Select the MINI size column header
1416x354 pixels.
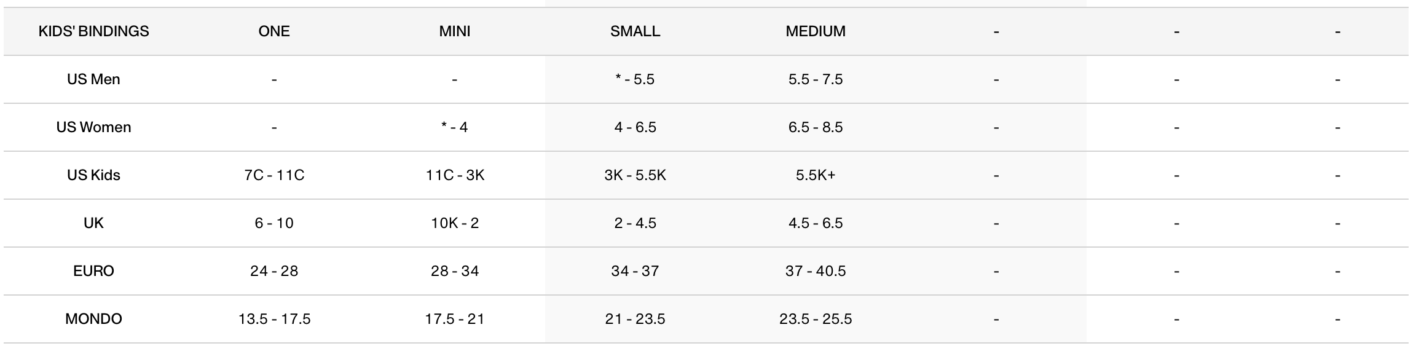click(455, 31)
